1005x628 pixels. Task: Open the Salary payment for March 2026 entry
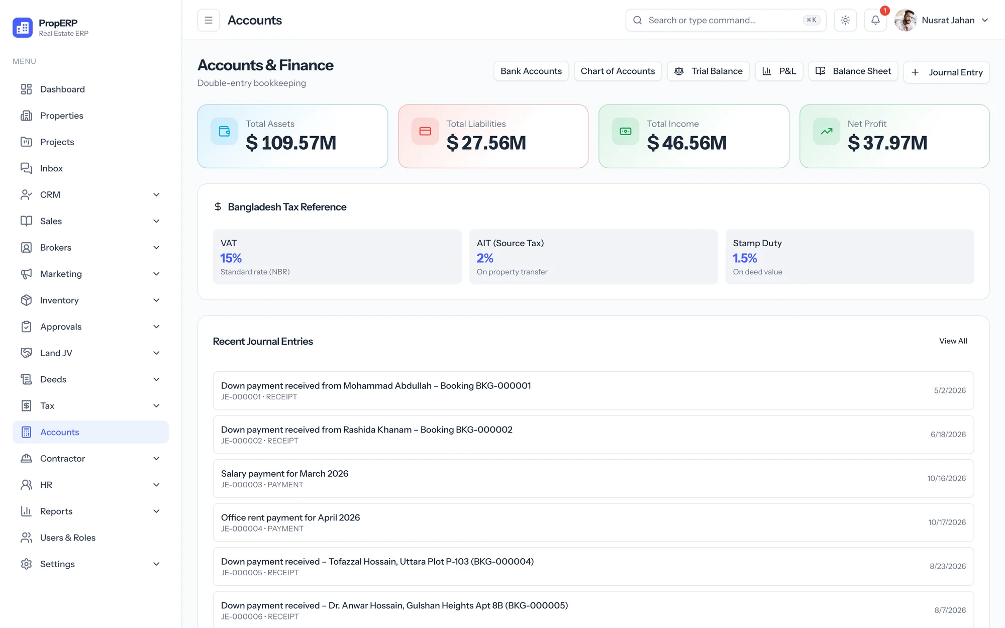(593, 479)
